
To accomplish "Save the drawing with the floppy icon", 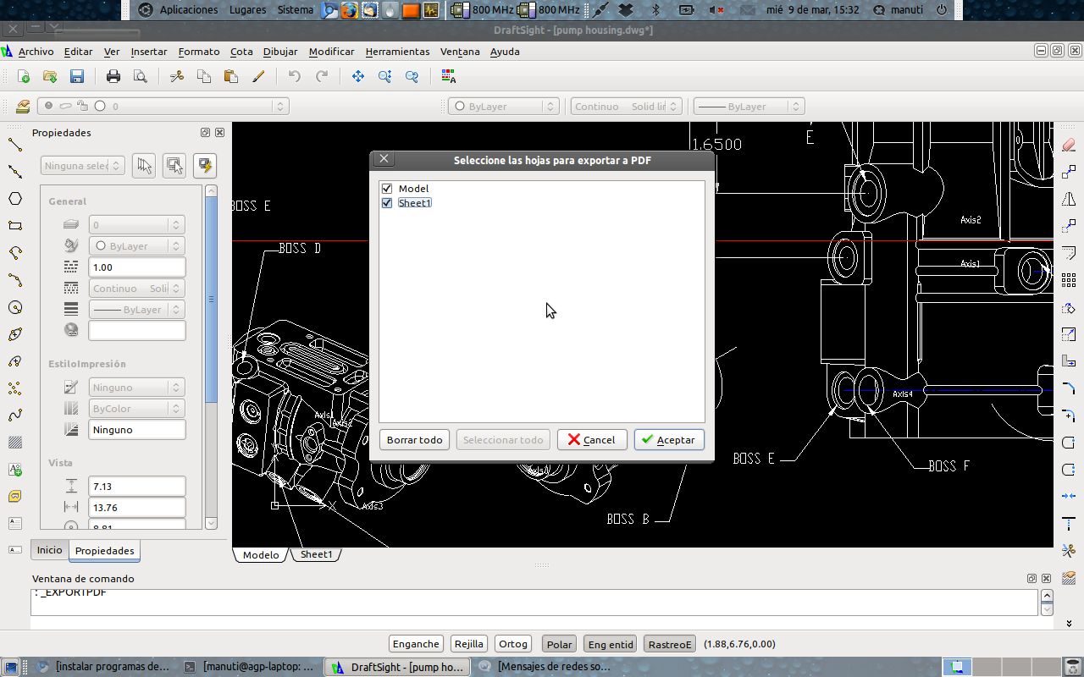I will click(x=76, y=76).
